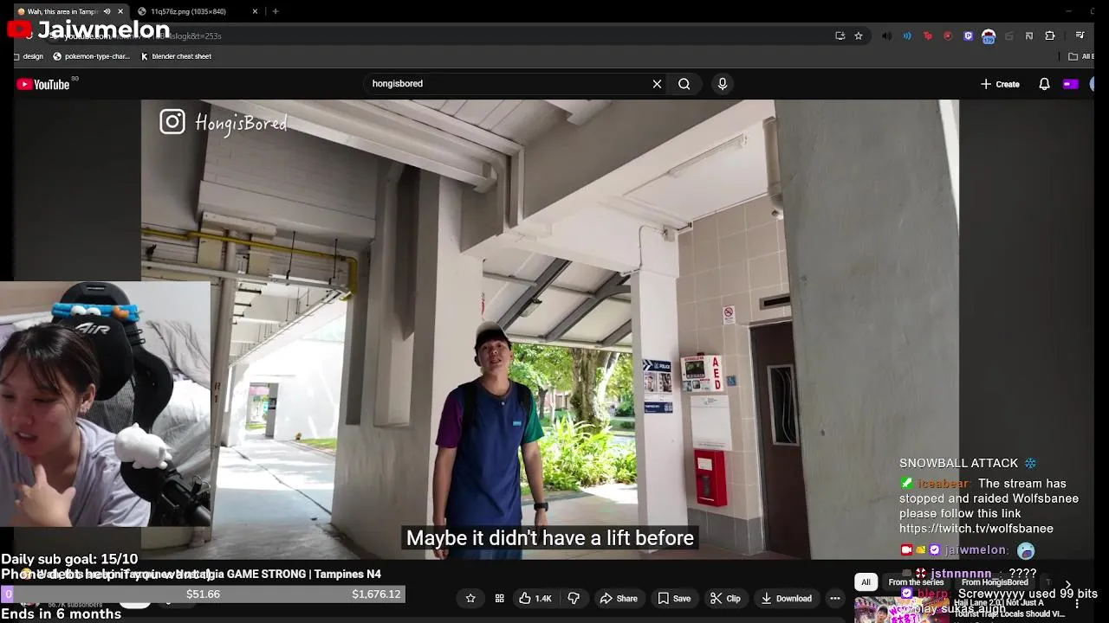The width and height of the screenshot is (1109, 623).
Task: Click the install app icon in address bar
Action: coord(840,35)
